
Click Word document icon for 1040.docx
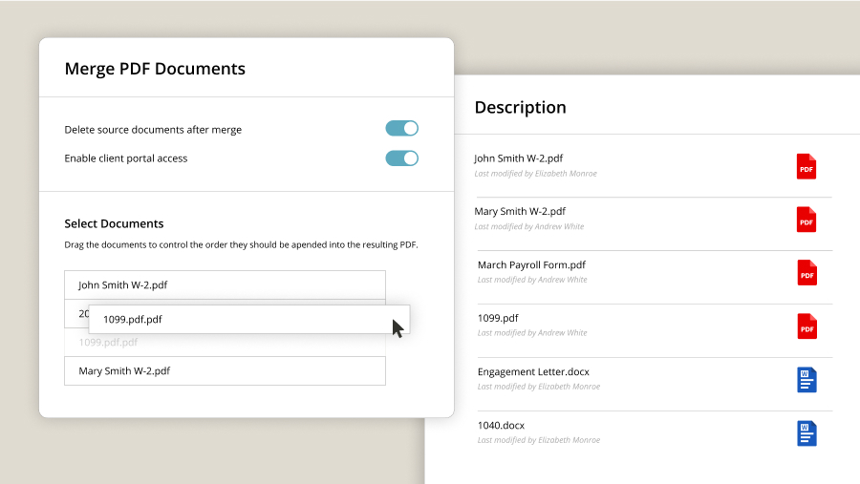click(806, 433)
